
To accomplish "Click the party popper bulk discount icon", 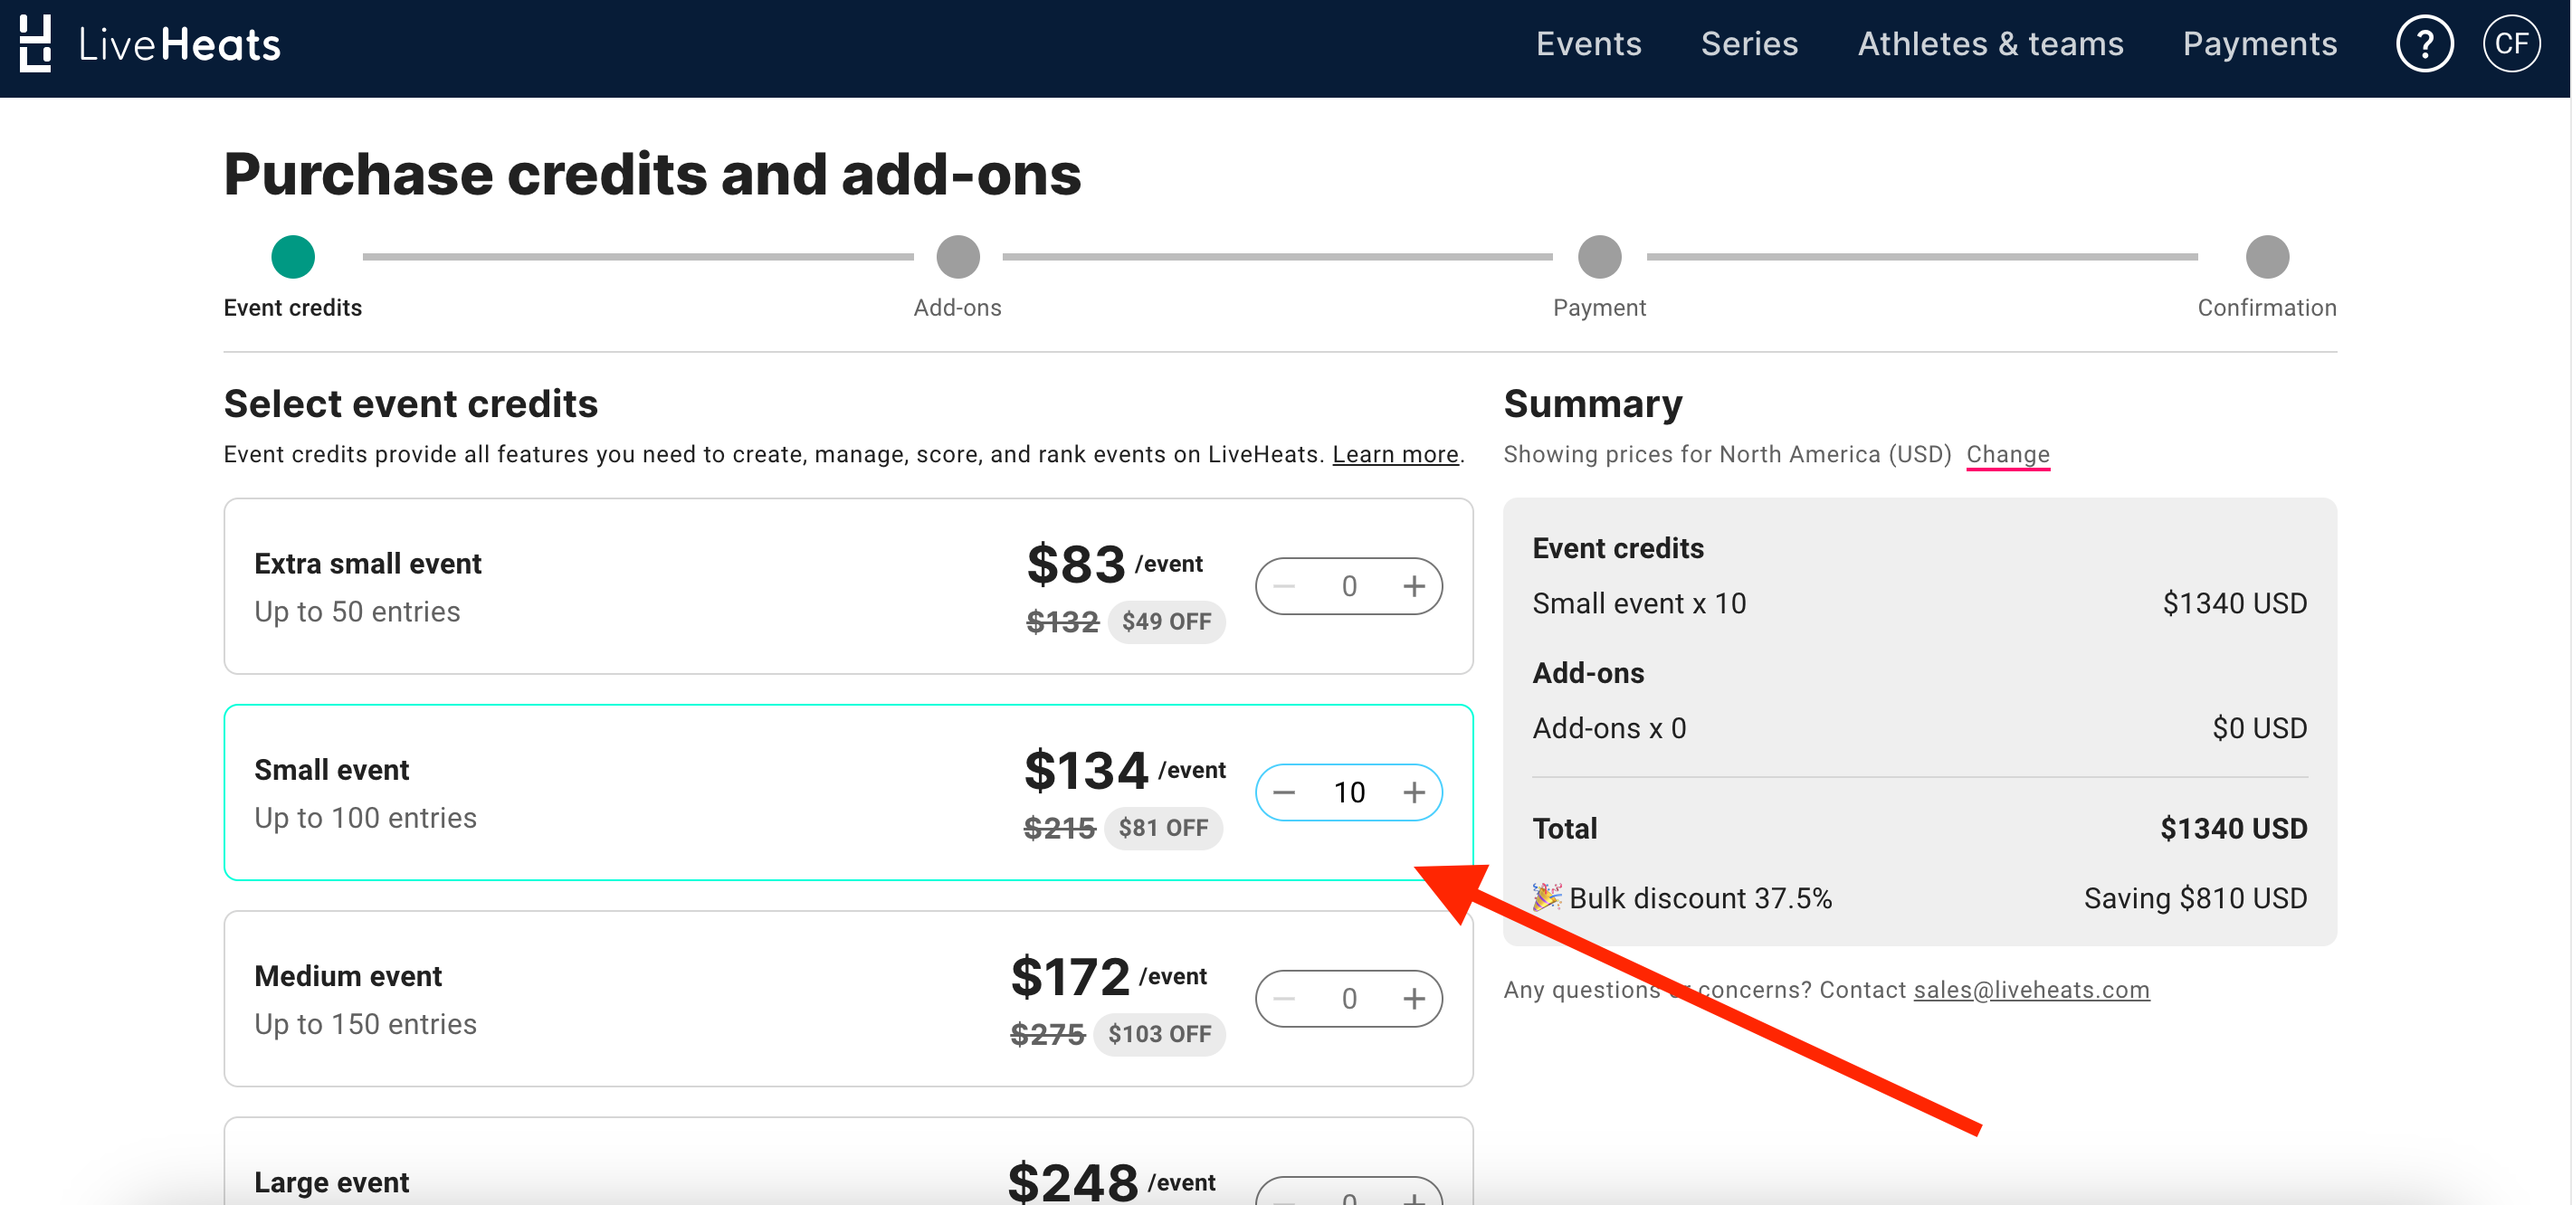I will pyautogui.click(x=1547, y=897).
